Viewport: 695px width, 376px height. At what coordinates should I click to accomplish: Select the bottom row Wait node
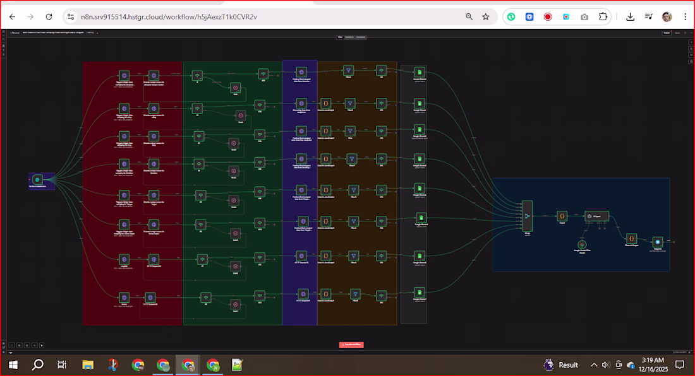coord(236,304)
